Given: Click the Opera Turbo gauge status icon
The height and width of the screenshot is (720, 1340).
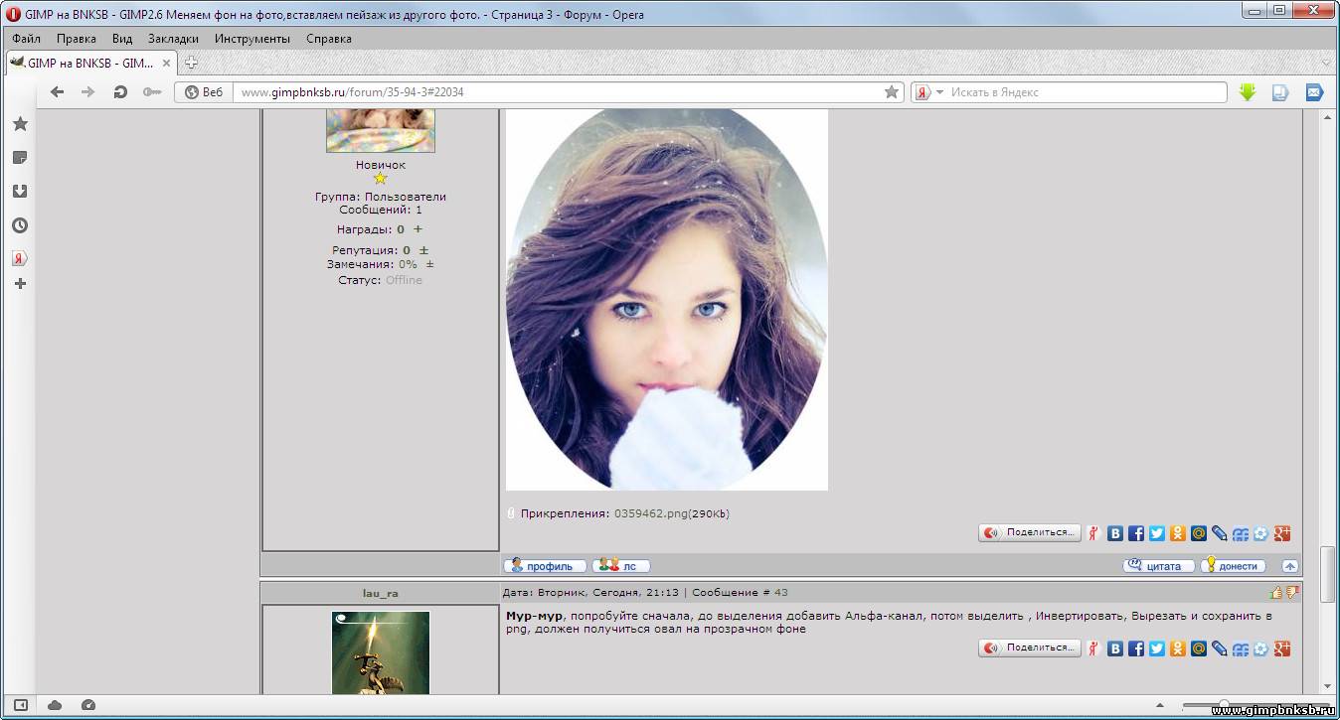Looking at the screenshot, I should (88, 705).
